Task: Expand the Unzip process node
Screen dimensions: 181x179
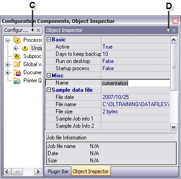Action: point(15,48)
